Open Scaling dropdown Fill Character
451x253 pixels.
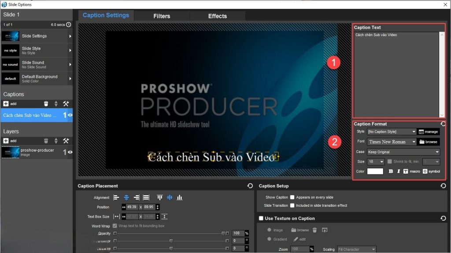tap(356, 249)
